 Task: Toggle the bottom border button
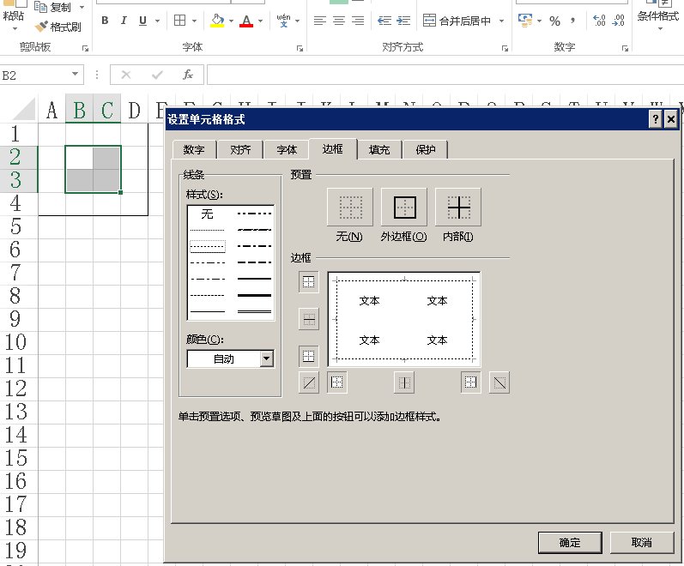309,356
